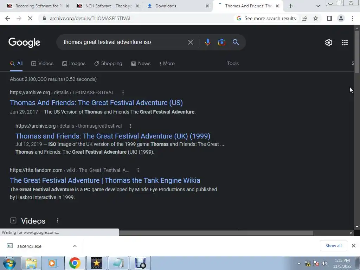Open the Windows Start menu
Image resolution: width=360 pixels, height=270 pixels.
coord(9,263)
